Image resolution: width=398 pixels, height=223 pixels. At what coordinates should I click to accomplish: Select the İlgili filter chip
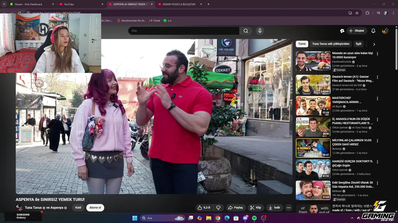[x=359, y=44]
